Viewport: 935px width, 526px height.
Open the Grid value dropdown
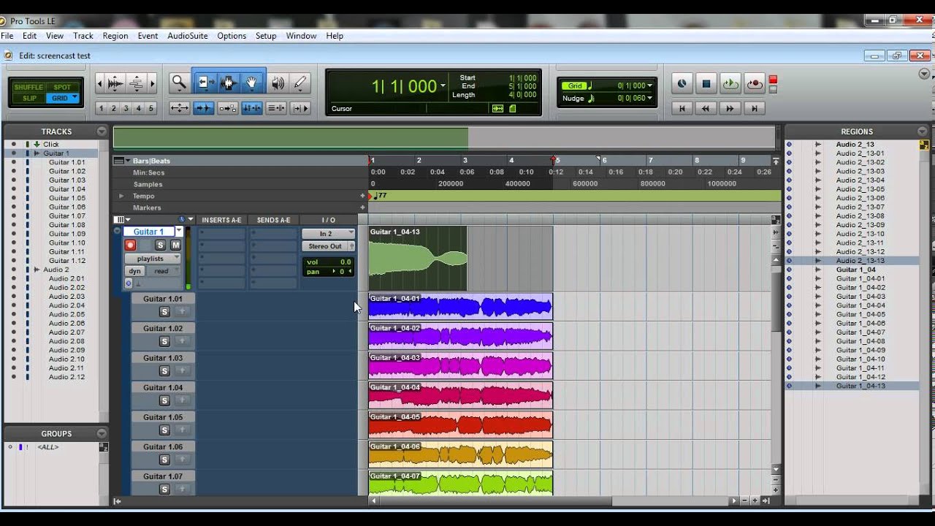click(x=649, y=85)
